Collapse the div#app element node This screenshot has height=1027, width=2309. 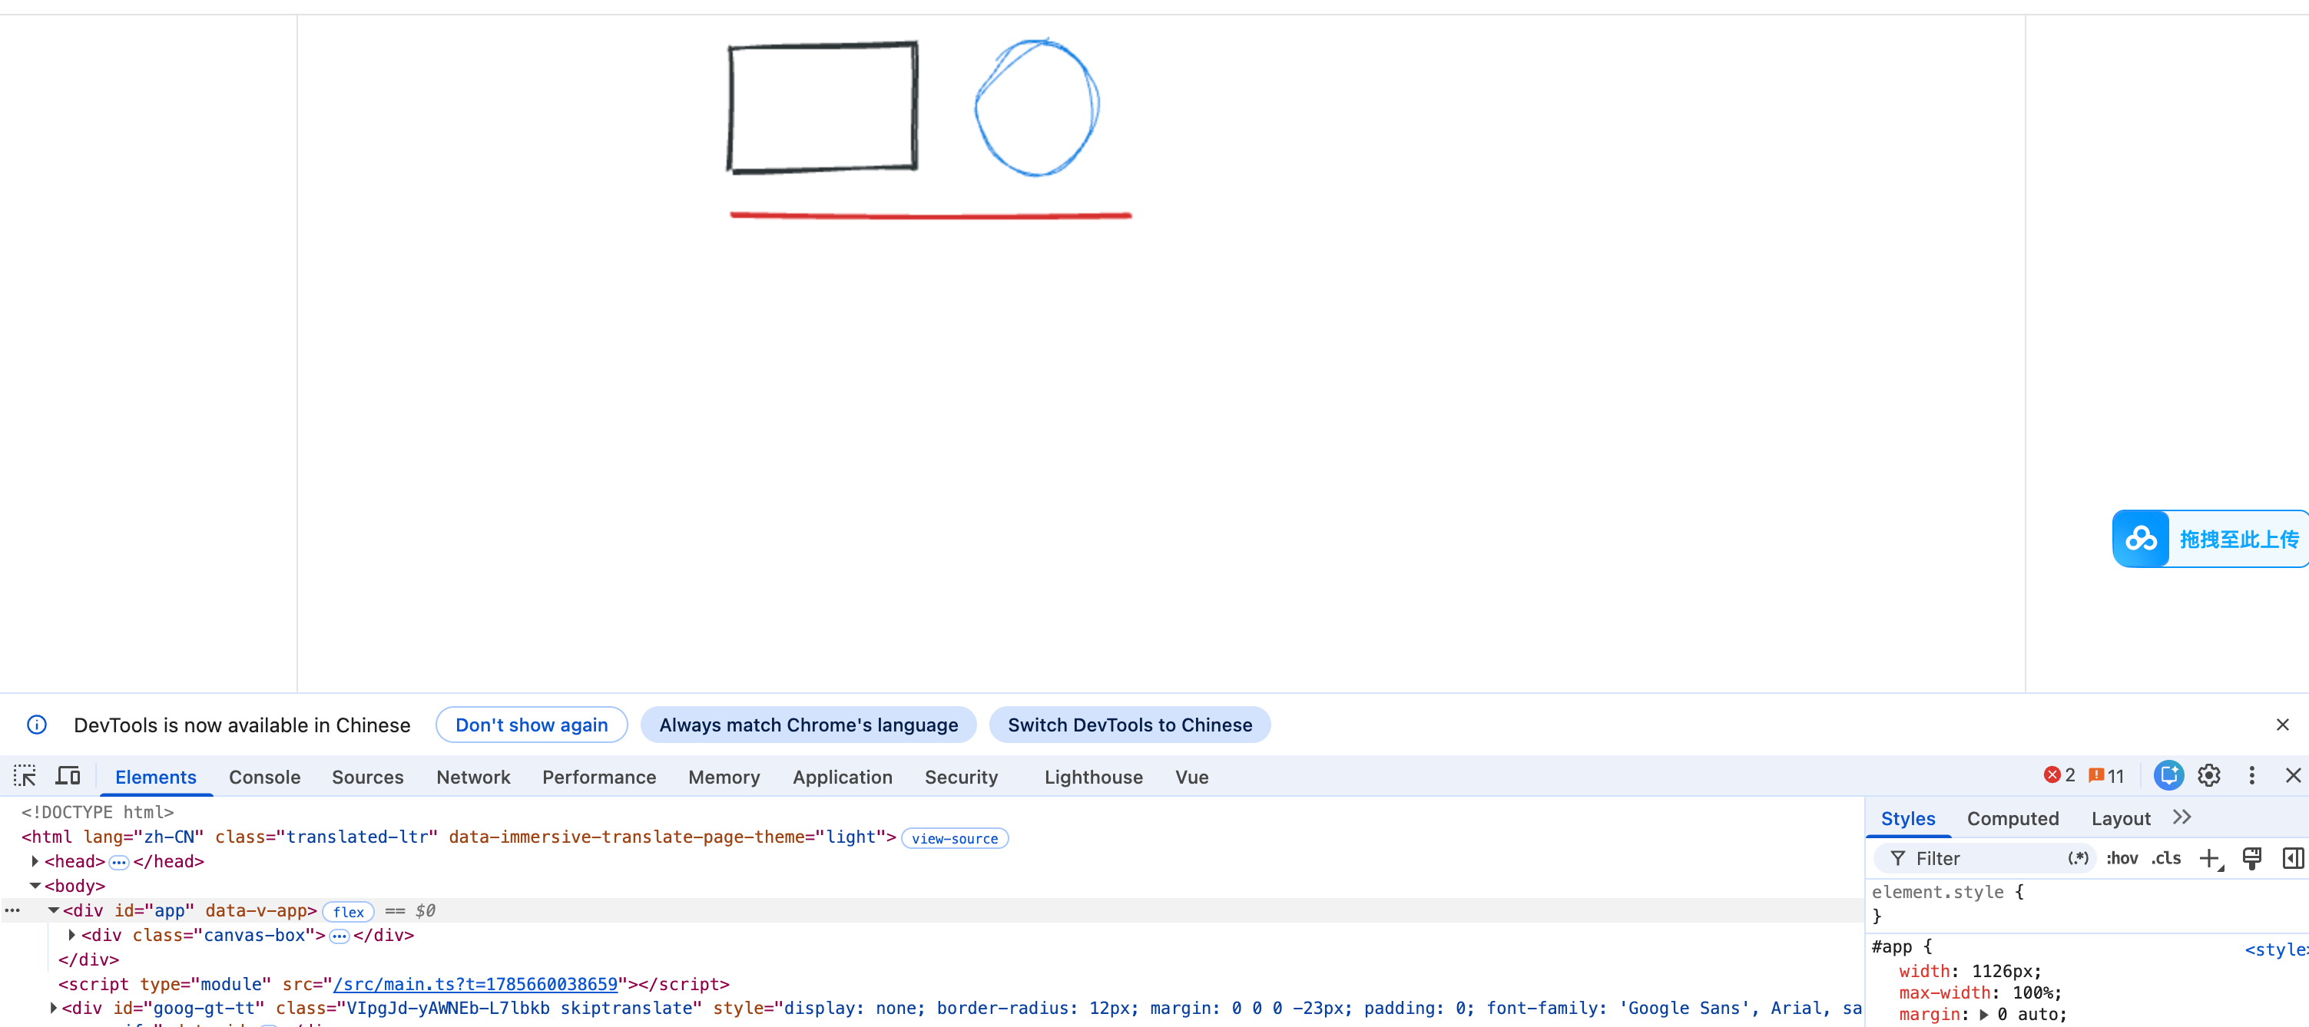pos(53,910)
